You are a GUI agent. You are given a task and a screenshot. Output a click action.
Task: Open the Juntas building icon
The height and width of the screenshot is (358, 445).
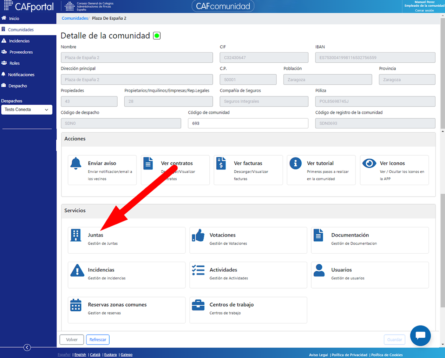click(x=76, y=235)
